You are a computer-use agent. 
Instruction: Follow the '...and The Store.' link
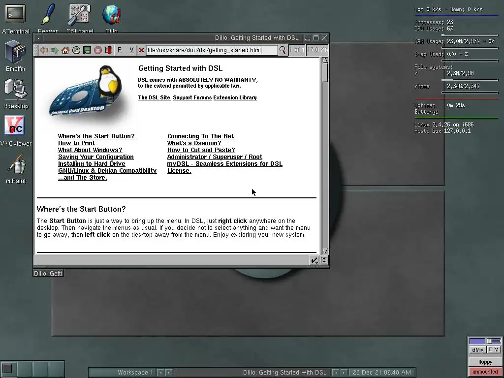[x=83, y=178]
